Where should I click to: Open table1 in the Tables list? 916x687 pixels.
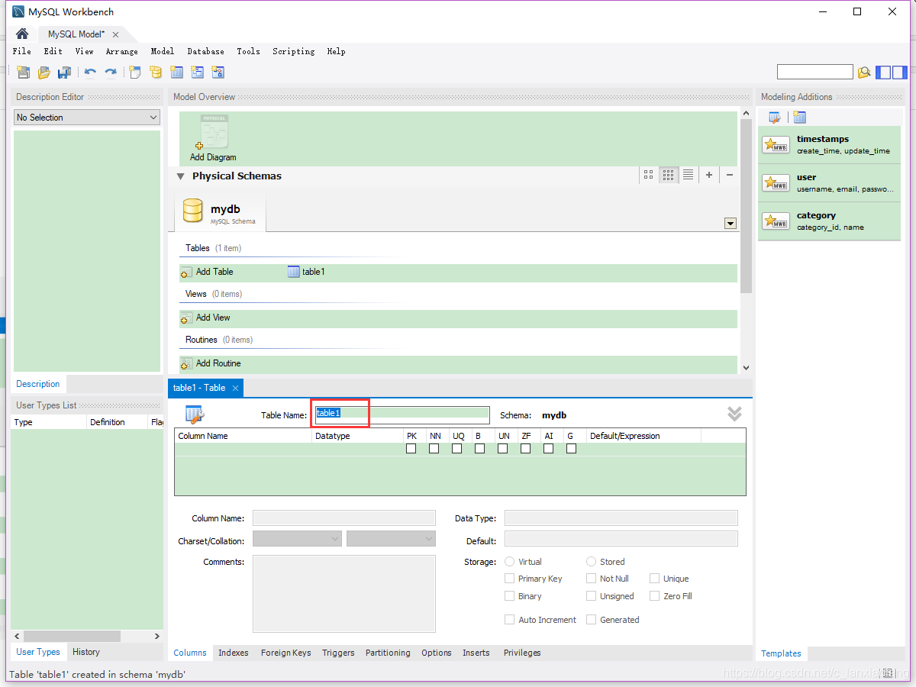[x=306, y=272]
